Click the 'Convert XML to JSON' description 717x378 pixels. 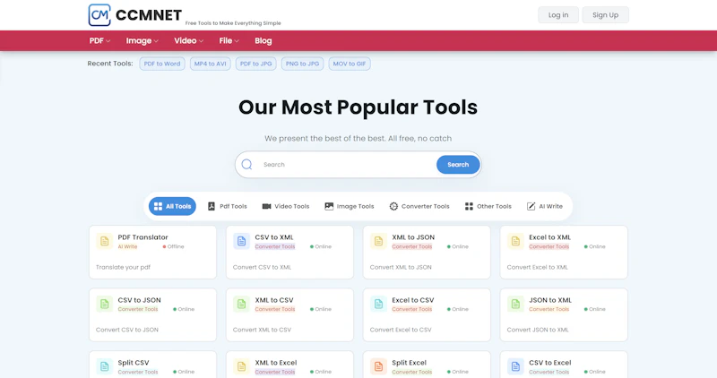(400, 267)
